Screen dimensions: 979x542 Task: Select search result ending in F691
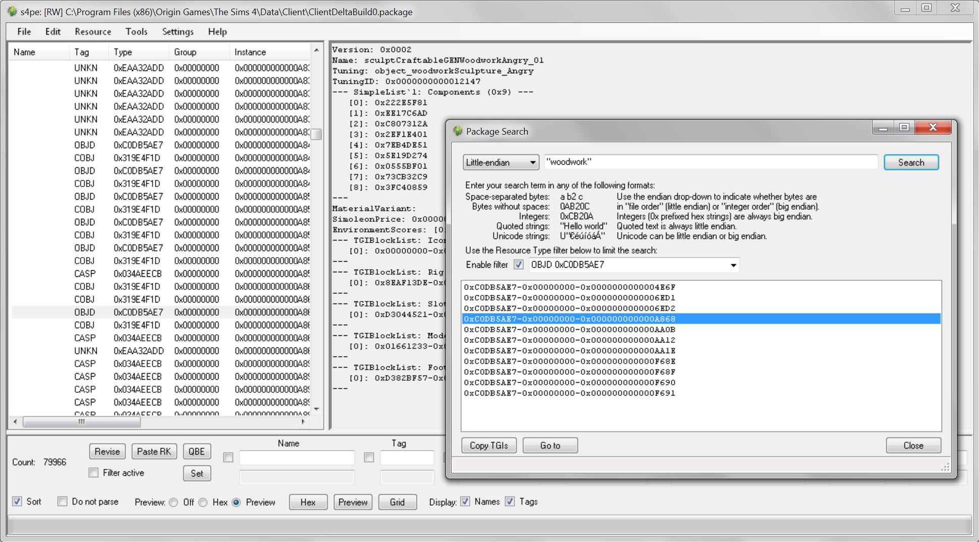coord(701,393)
